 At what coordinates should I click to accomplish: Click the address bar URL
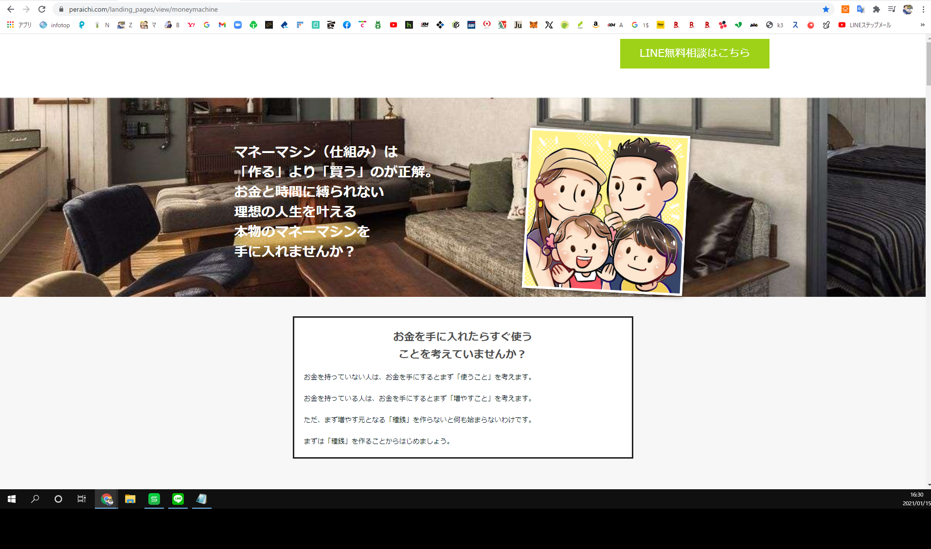point(143,9)
